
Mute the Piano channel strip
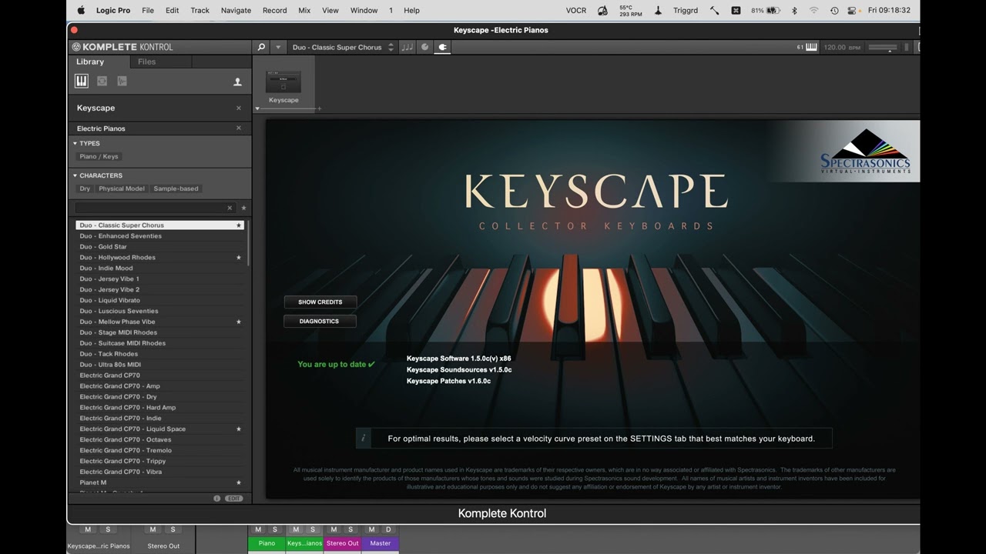coord(258,529)
